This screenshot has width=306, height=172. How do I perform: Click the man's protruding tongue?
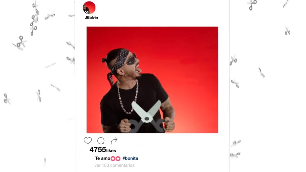coord(139,70)
